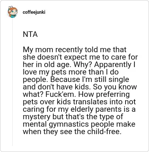The width and height of the screenshot is (149, 152).
Task: Visit the coffeejunki username profile link
Action: (x=34, y=12)
